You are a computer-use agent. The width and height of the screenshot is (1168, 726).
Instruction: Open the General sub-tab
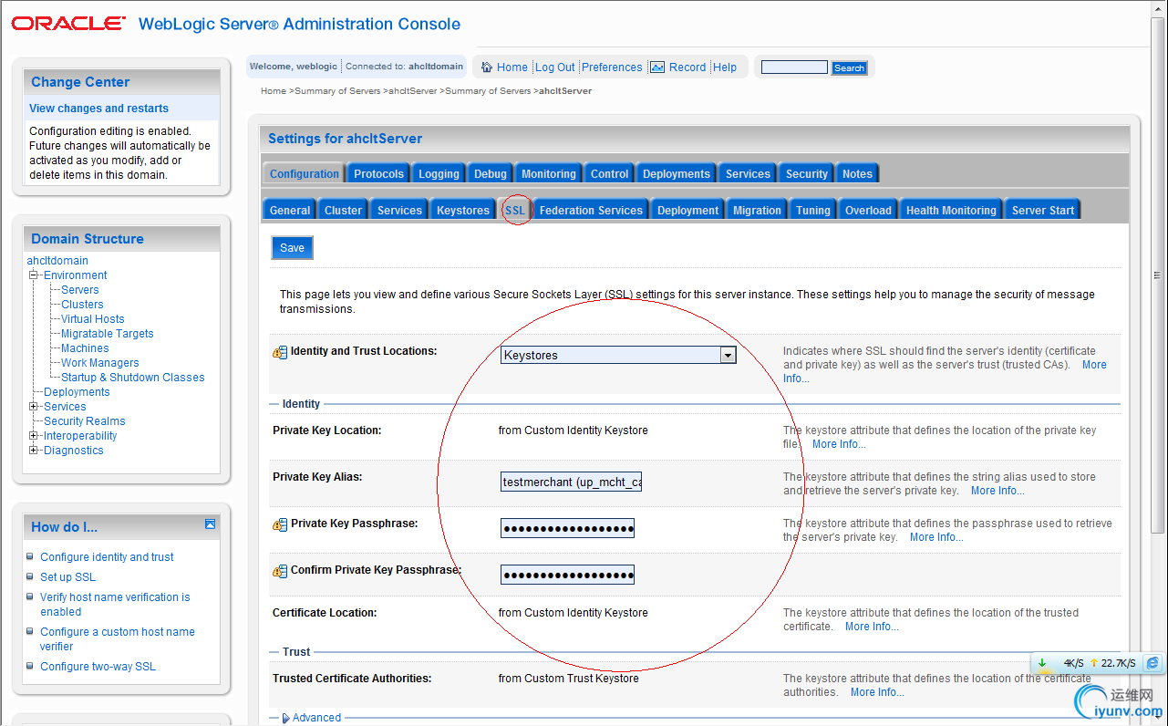click(x=290, y=211)
